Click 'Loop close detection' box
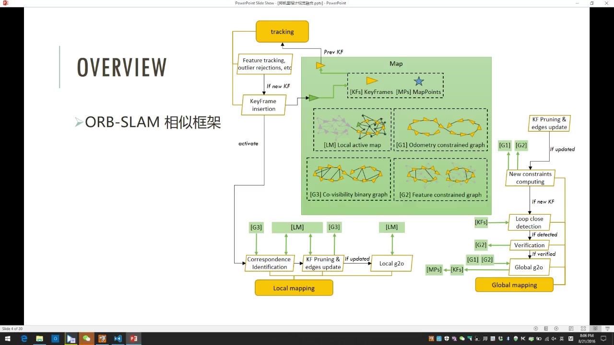The image size is (614, 345). point(530,222)
